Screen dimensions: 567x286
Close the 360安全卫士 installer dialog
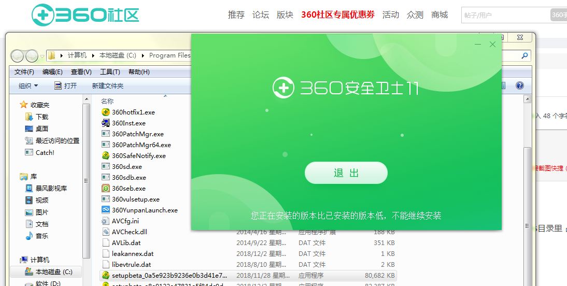tap(492, 45)
